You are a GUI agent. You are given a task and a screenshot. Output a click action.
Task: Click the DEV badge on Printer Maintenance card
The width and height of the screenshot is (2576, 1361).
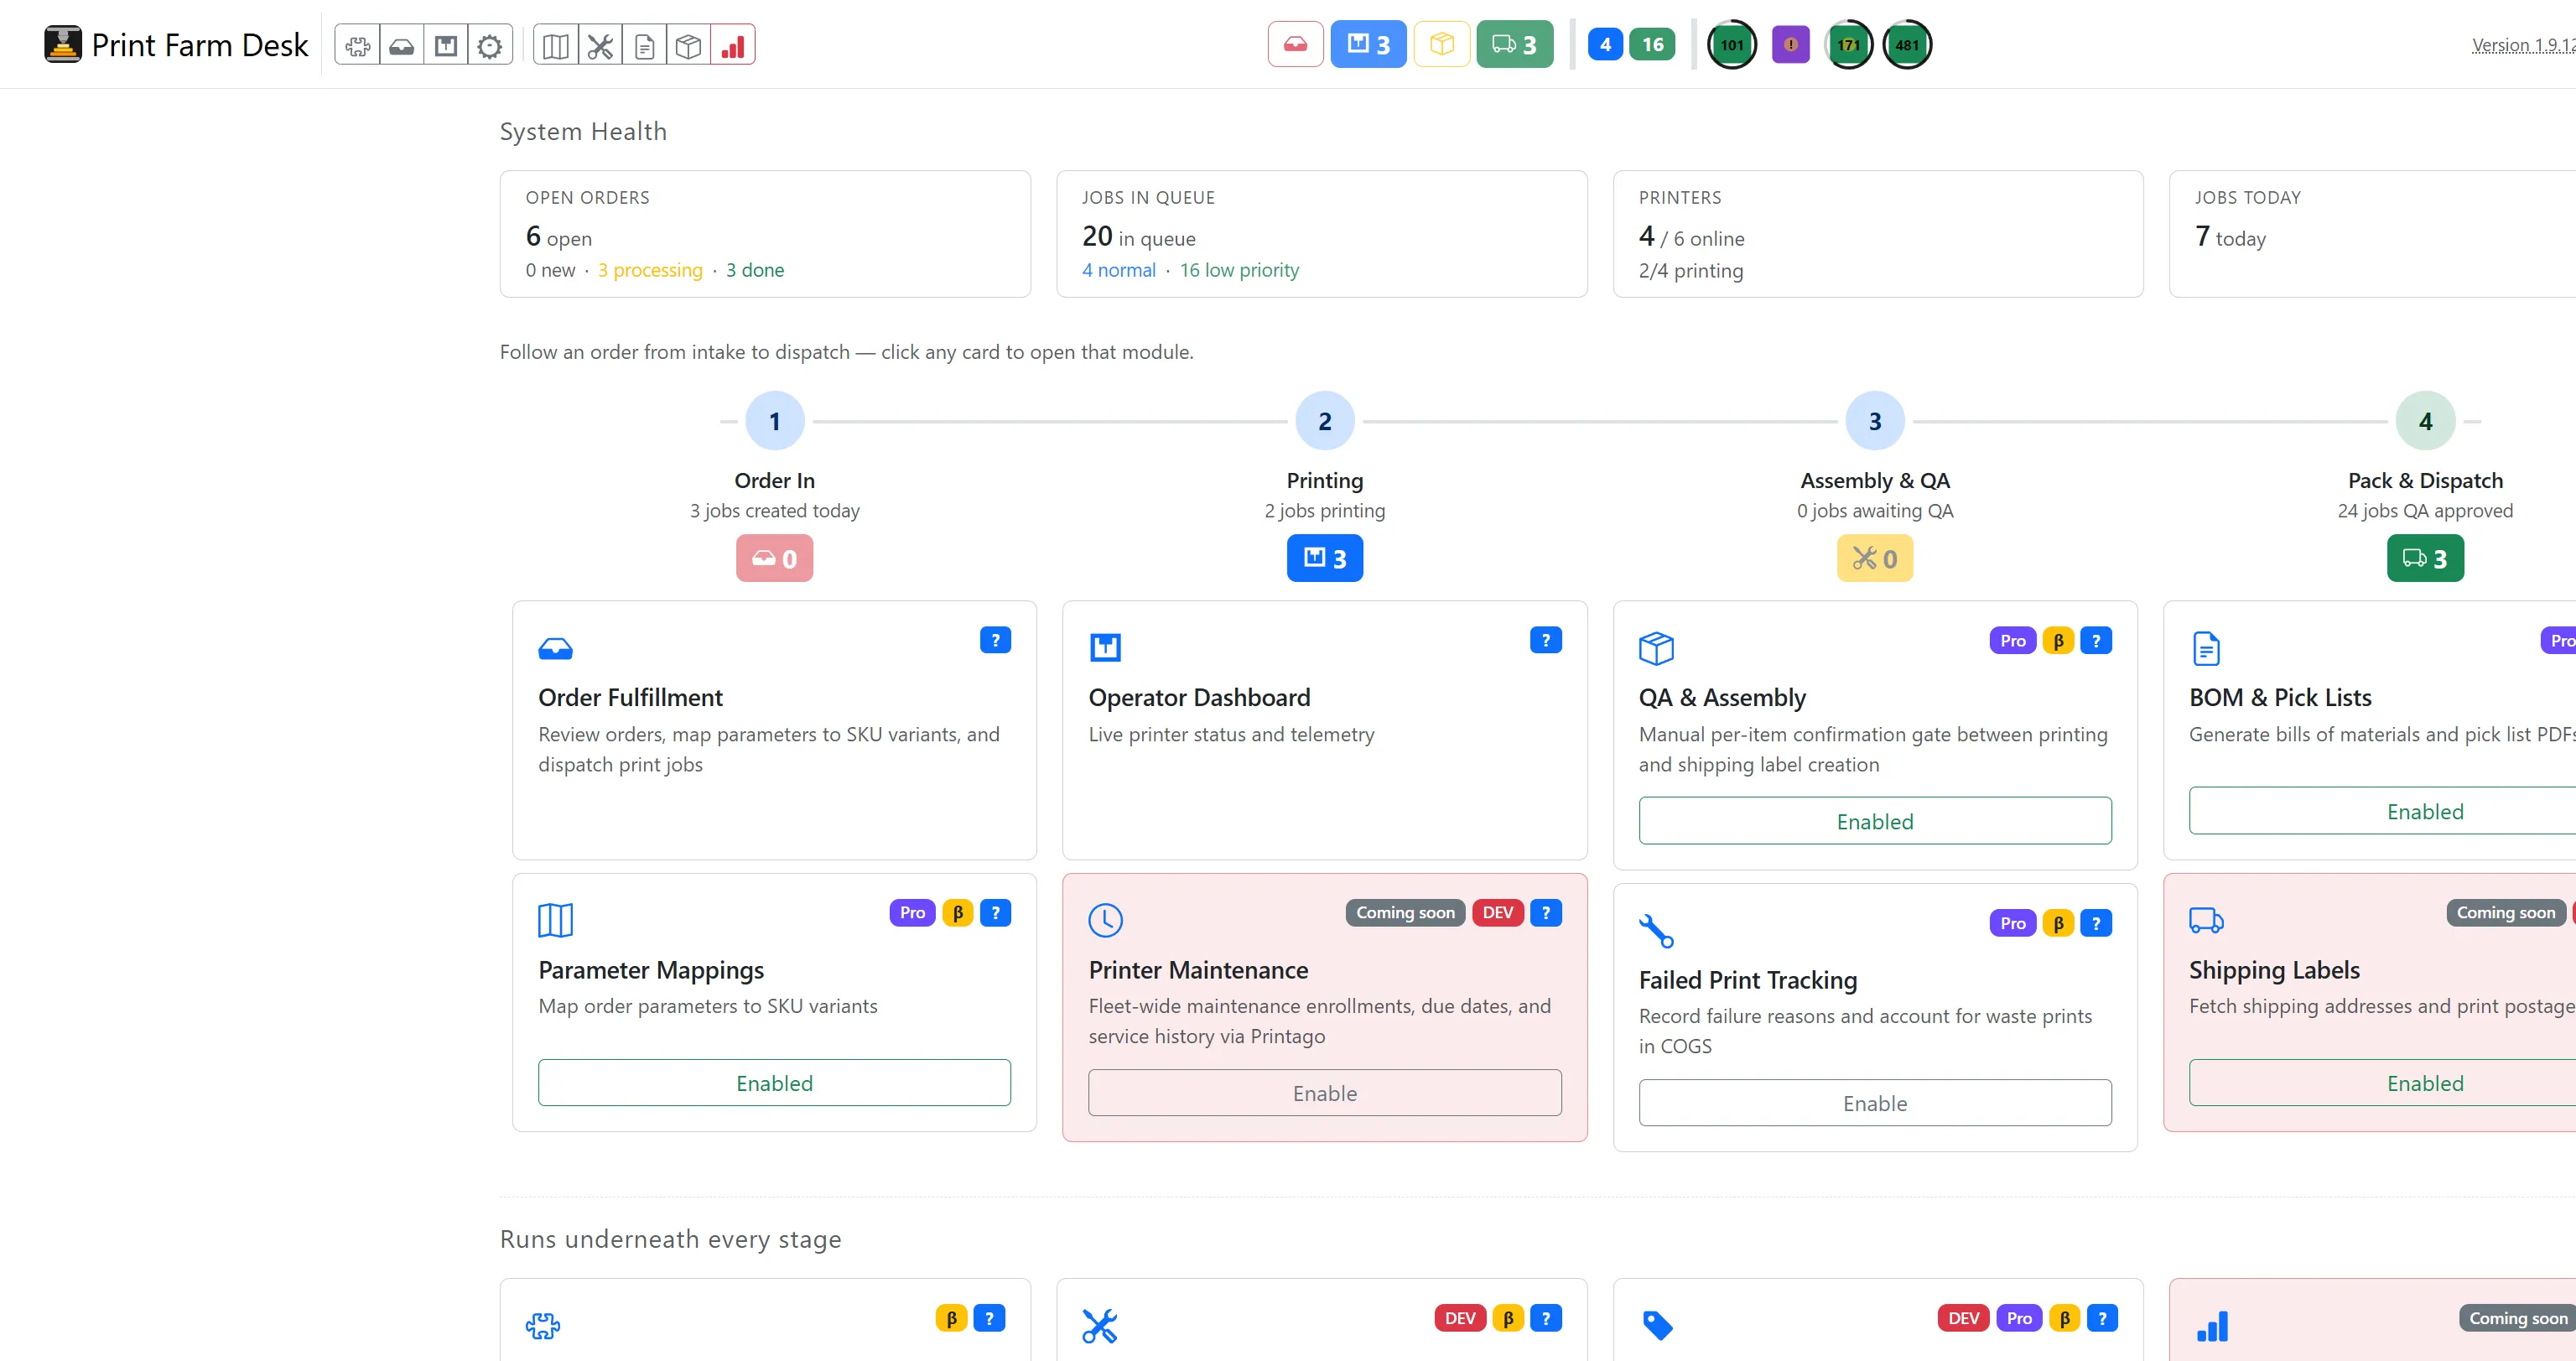(x=1497, y=913)
